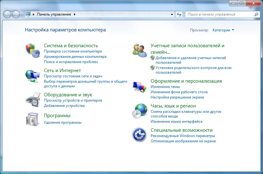Open Сеть и Интернет category
The width and height of the screenshot is (263, 174).
62,71
